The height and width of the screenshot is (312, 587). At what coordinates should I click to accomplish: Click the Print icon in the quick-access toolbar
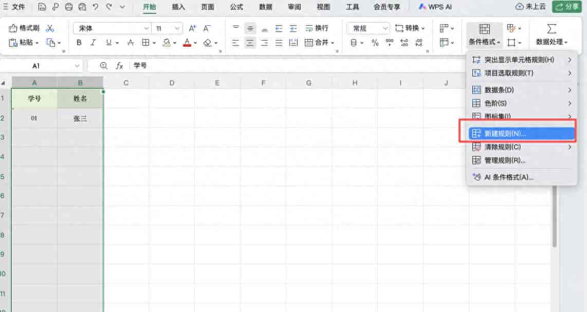click(x=69, y=7)
